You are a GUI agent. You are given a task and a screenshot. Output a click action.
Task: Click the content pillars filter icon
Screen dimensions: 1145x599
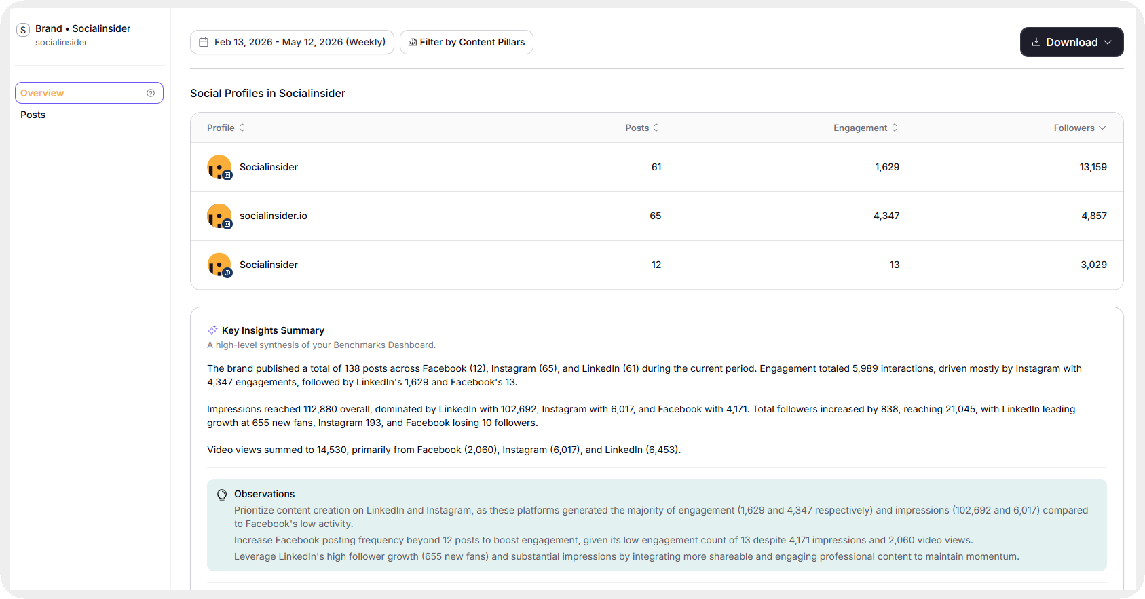point(413,42)
